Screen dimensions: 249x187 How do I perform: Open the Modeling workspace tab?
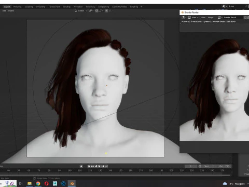coord(17,7)
